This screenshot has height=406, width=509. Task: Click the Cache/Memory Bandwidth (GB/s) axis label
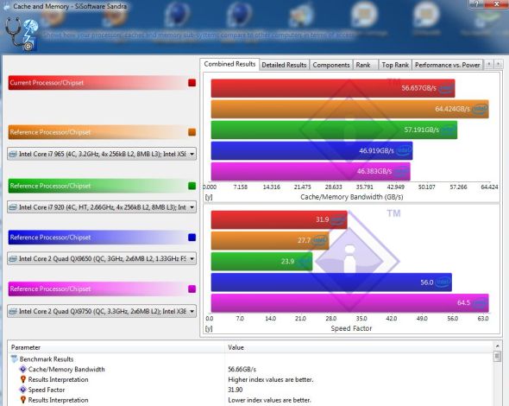(x=352, y=197)
